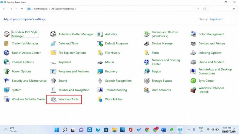This screenshot has width=239, height=134.
Task: Click the Phone and Modem icon
Action: click(x=193, y=62)
